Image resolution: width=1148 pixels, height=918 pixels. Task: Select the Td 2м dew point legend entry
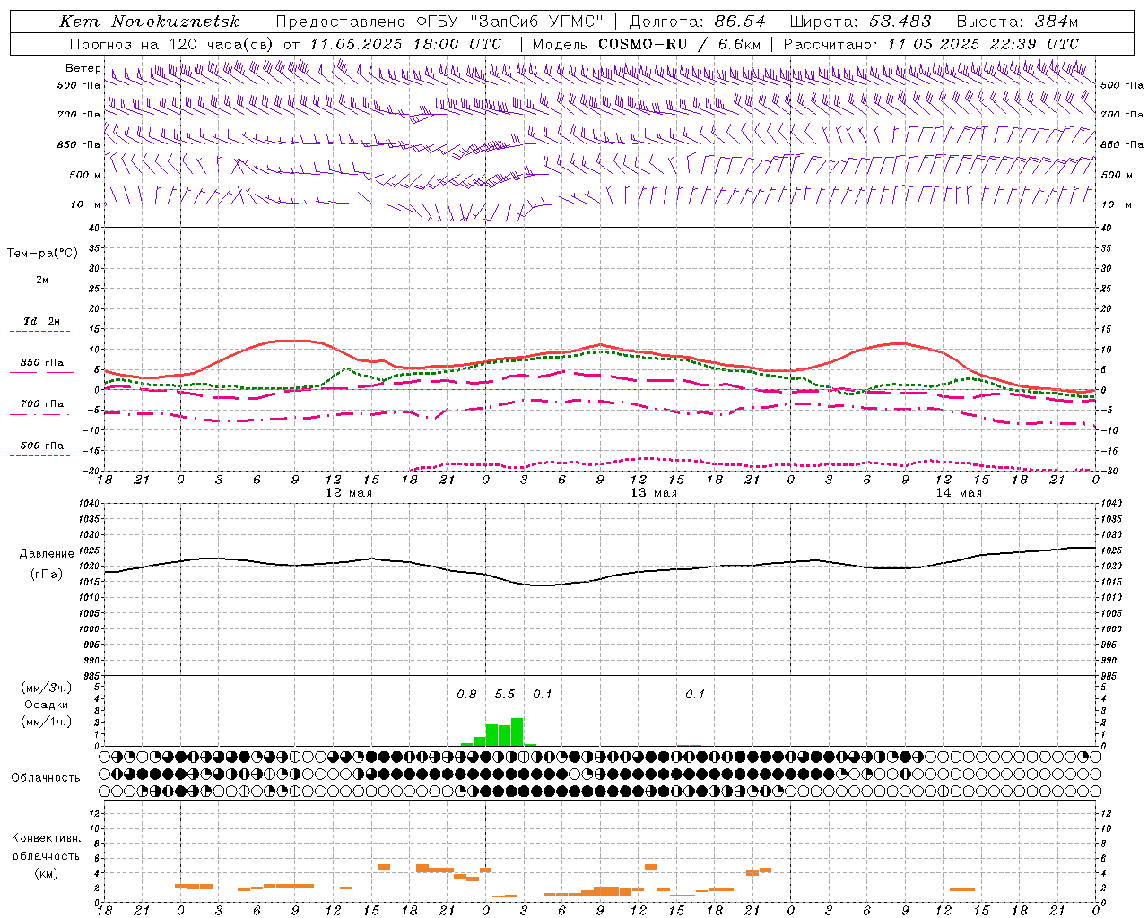coord(41,321)
